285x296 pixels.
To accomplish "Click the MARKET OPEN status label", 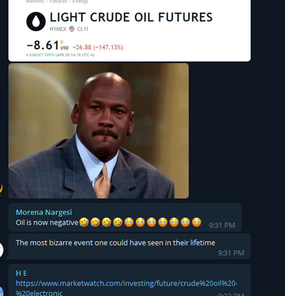I will point(40,55).
